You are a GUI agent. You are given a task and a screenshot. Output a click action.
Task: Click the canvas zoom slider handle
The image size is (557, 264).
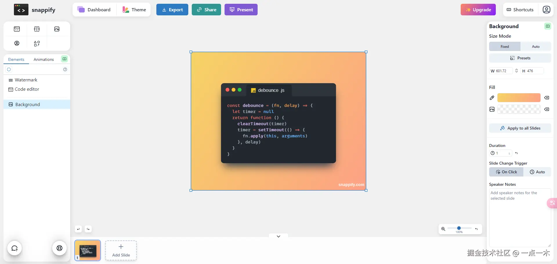[459, 228]
